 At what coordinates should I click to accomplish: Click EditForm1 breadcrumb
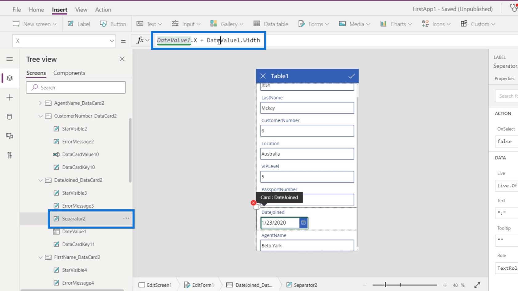pyautogui.click(x=199, y=285)
